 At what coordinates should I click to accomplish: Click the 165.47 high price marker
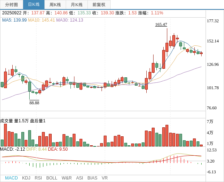(161, 24)
